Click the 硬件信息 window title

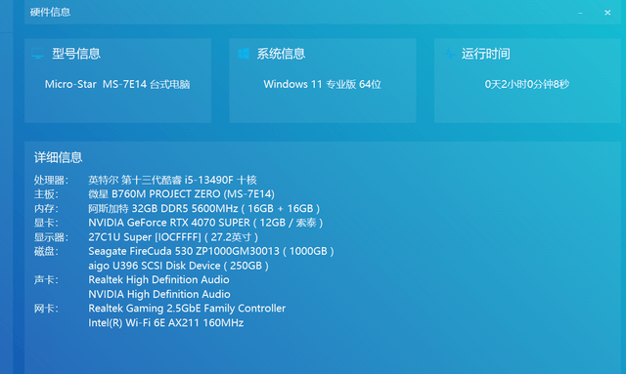click(50, 13)
